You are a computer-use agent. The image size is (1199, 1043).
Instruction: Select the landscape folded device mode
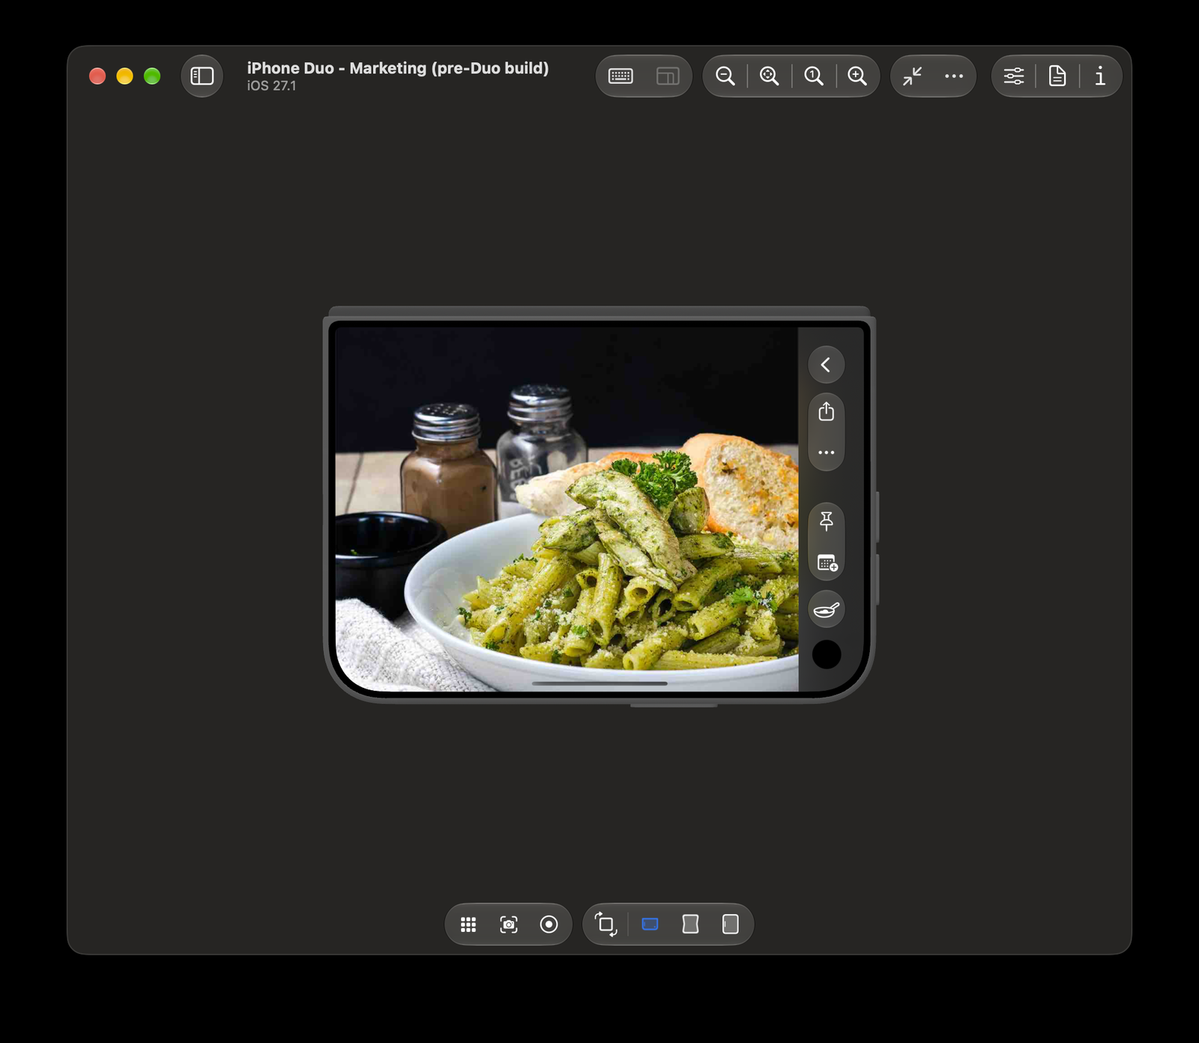tap(650, 925)
